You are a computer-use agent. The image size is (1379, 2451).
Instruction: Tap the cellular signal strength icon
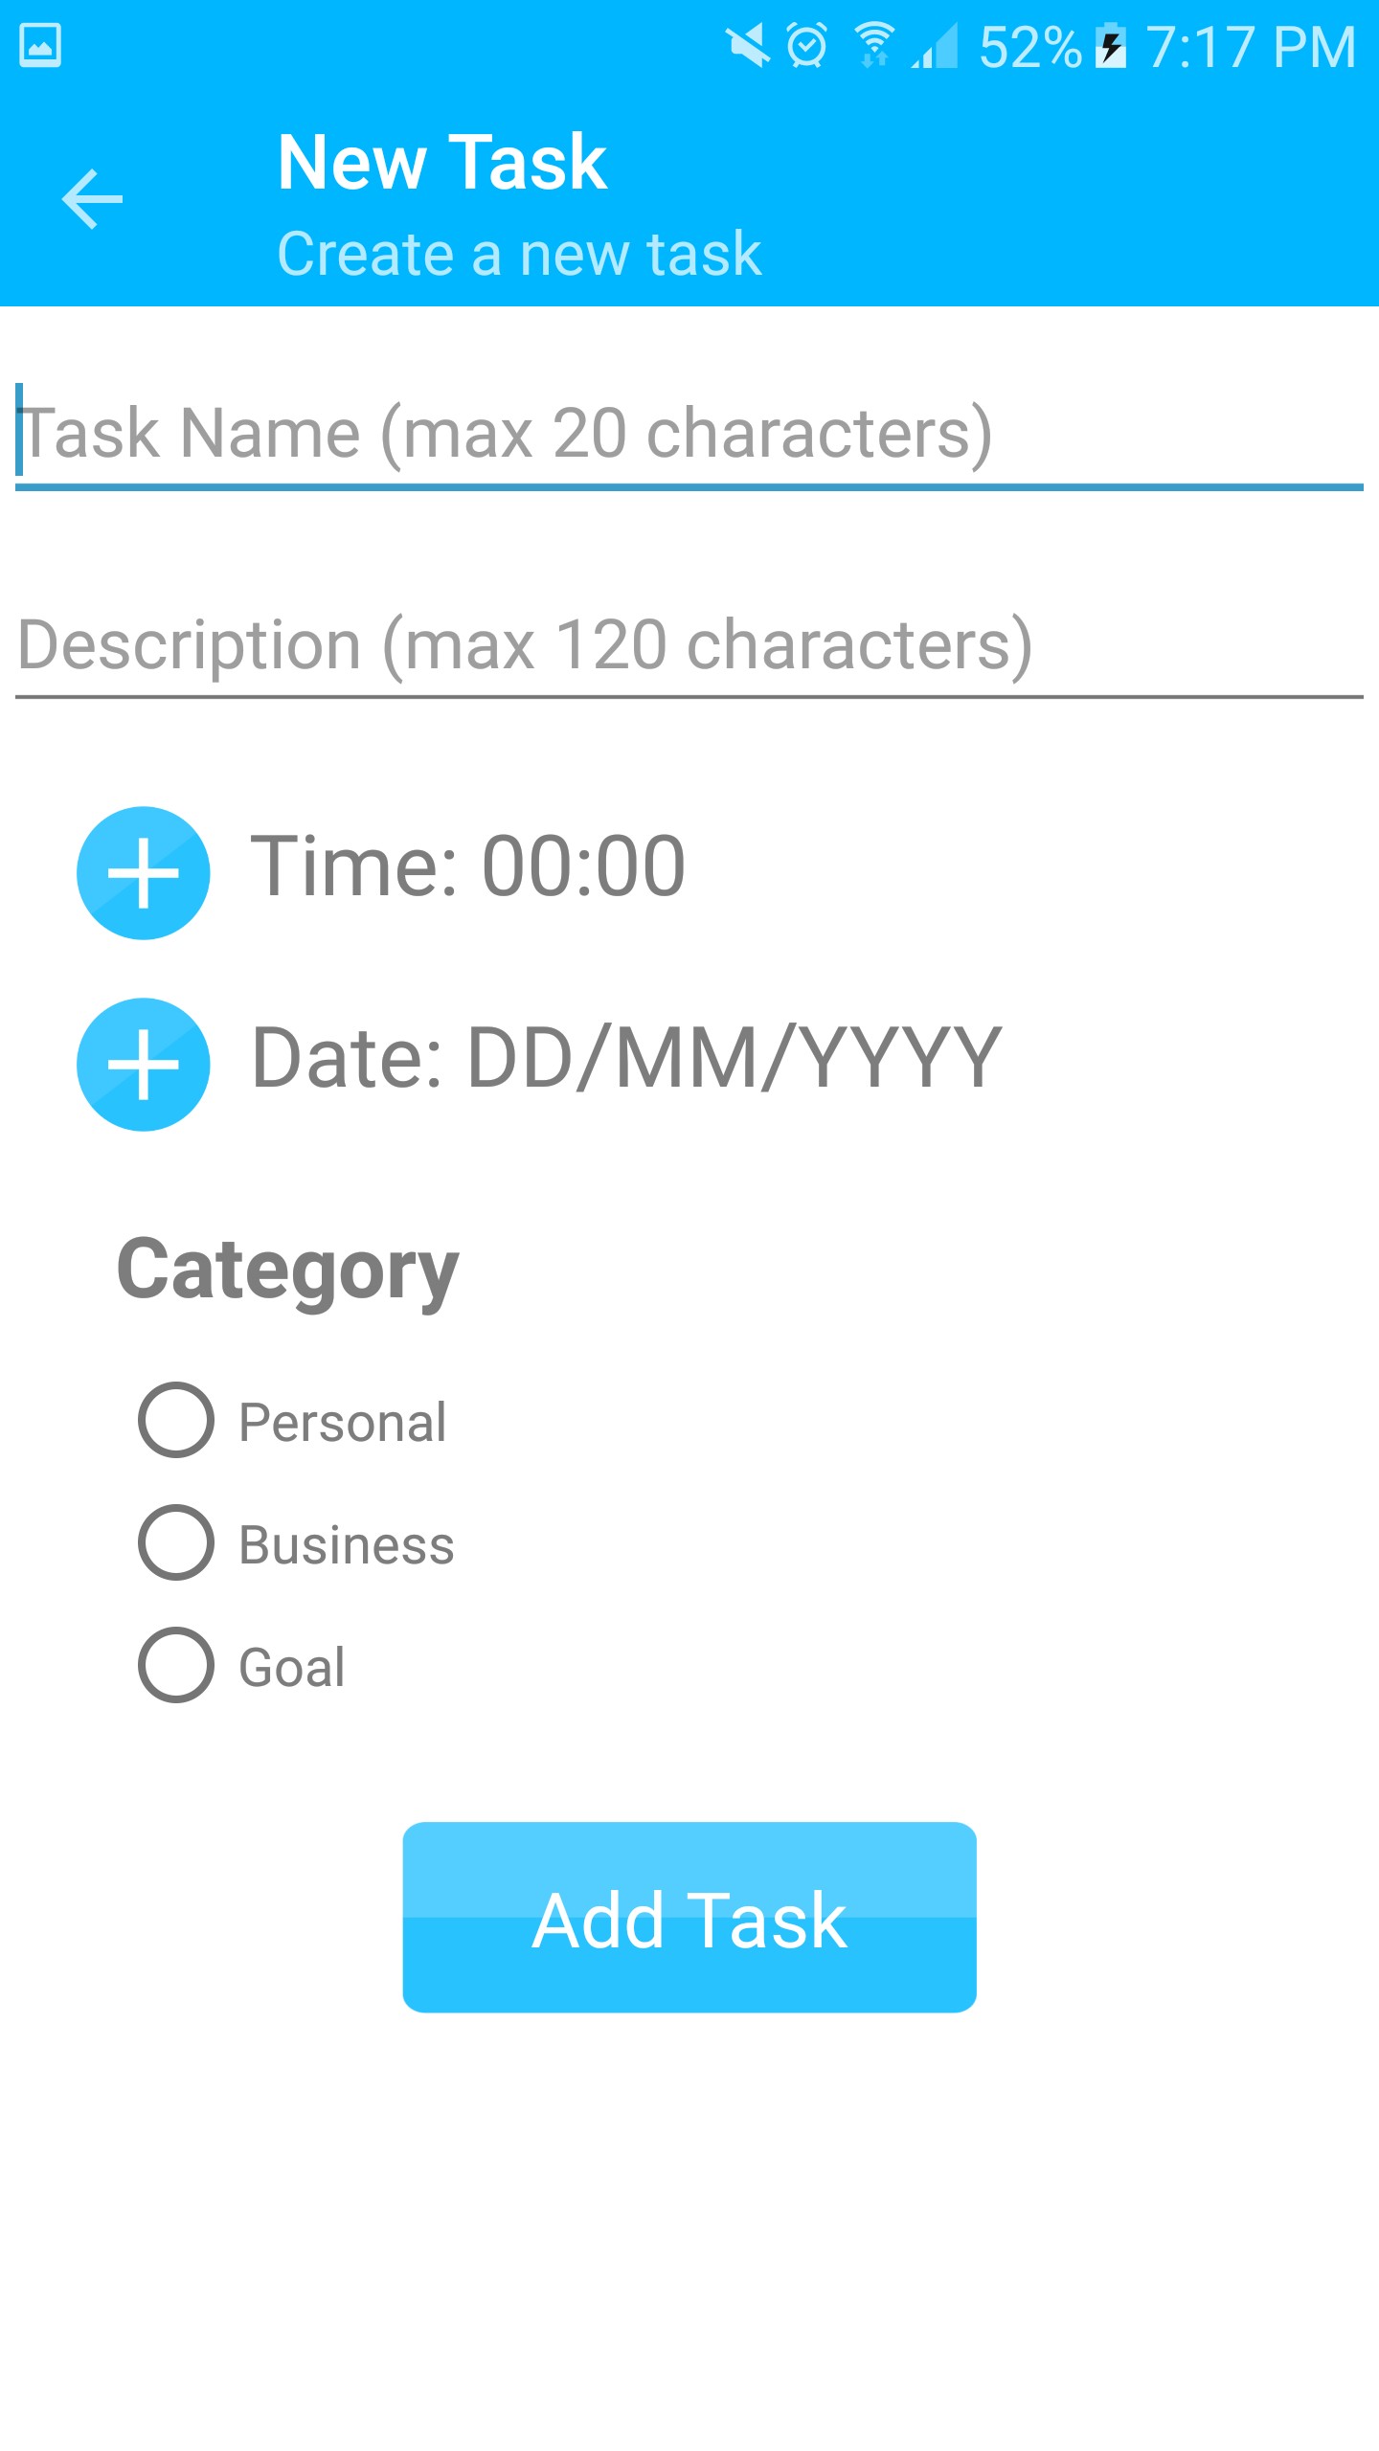tap(936, 46)
